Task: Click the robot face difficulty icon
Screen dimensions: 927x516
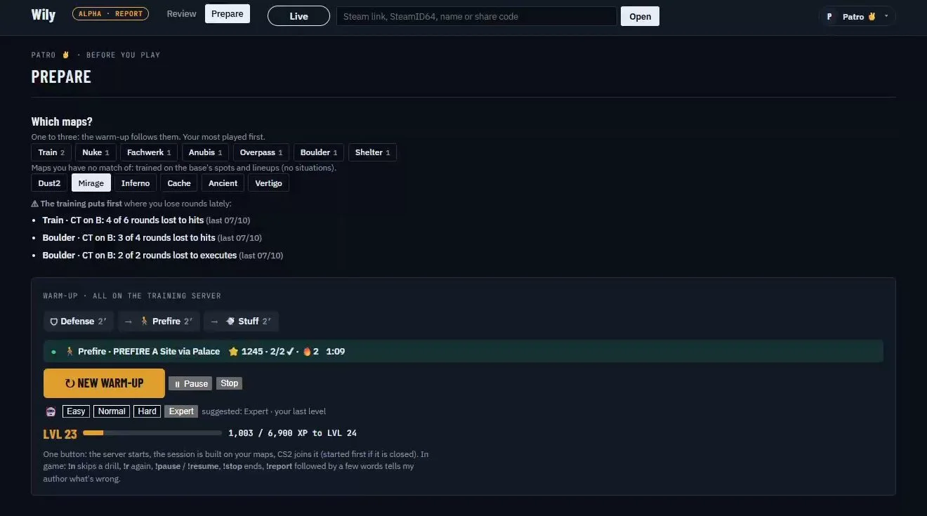Action: (x=51, y=411)
